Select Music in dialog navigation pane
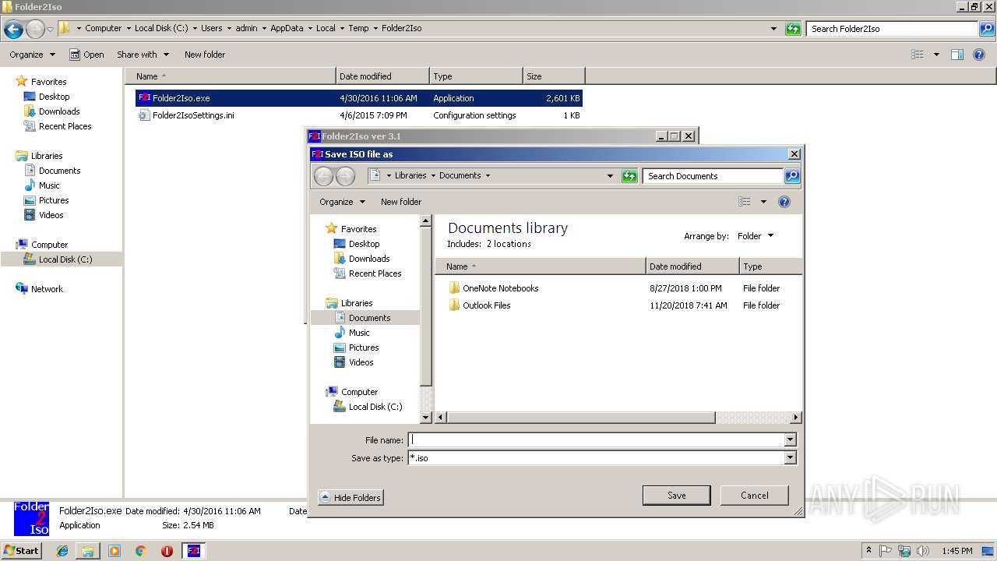This screenshot has width=997, height=561. point(359,333)
